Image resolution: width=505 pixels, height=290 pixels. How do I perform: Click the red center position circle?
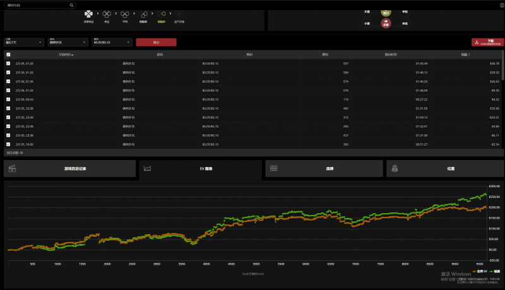386,23
